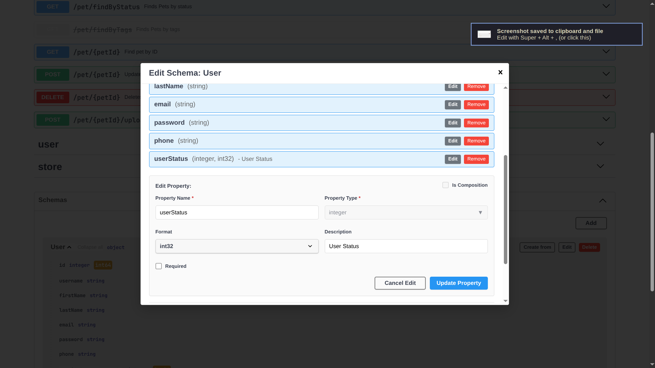Edit the userStatus property

(x=453, y=159)
